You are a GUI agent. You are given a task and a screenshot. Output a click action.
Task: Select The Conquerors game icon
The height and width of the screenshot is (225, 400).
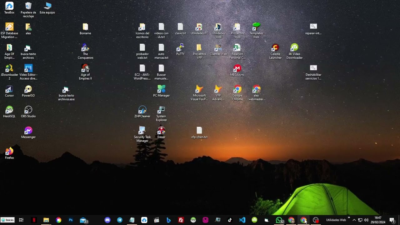tap(85, 52)
